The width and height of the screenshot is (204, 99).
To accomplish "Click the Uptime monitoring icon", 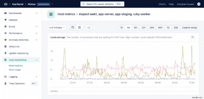I will (5, 53).
